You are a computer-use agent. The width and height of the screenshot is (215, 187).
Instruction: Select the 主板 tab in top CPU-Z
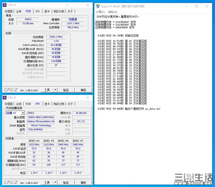tap(19, 11)
